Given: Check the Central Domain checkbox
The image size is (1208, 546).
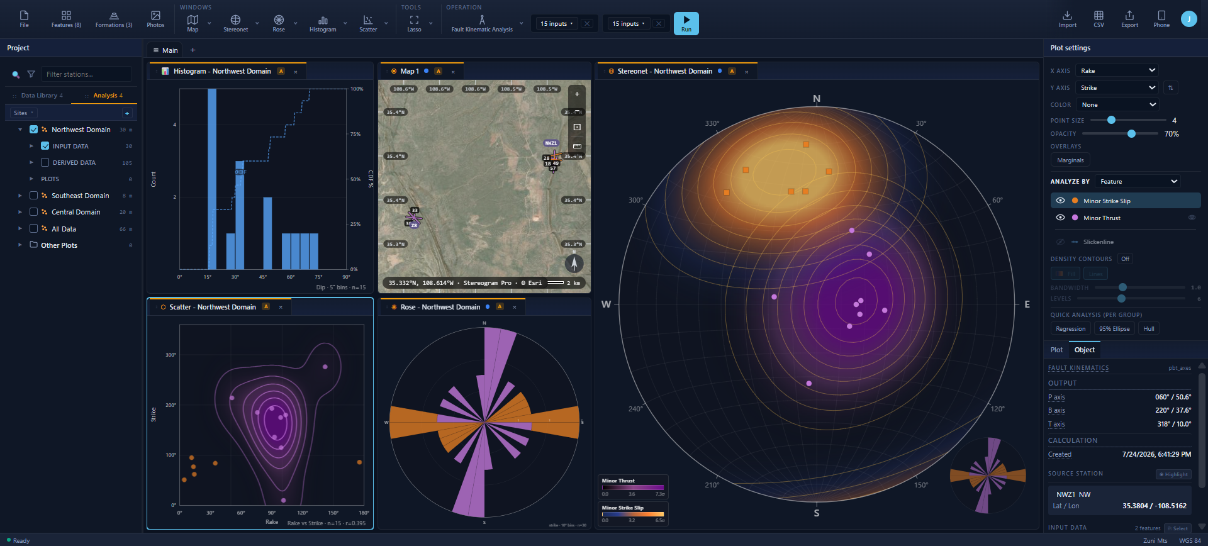Looking at the screenshot, I should point(34,212).
